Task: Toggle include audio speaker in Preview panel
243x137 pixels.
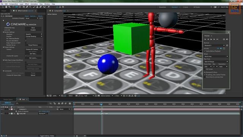Action: click(221, 49)
